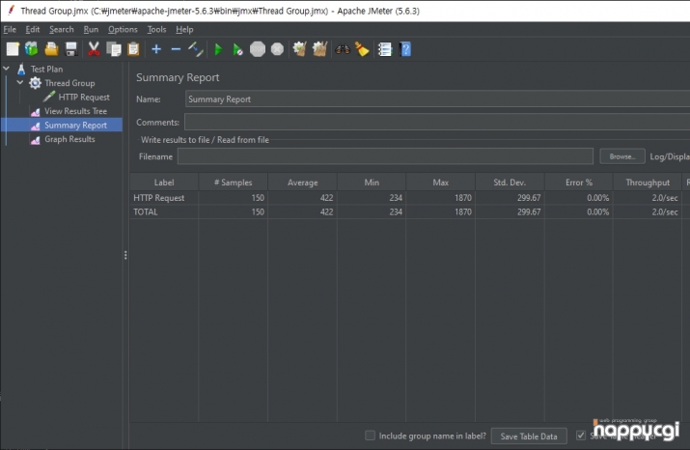Open the Run menu
690x450 pixels.
pos(91,29)
